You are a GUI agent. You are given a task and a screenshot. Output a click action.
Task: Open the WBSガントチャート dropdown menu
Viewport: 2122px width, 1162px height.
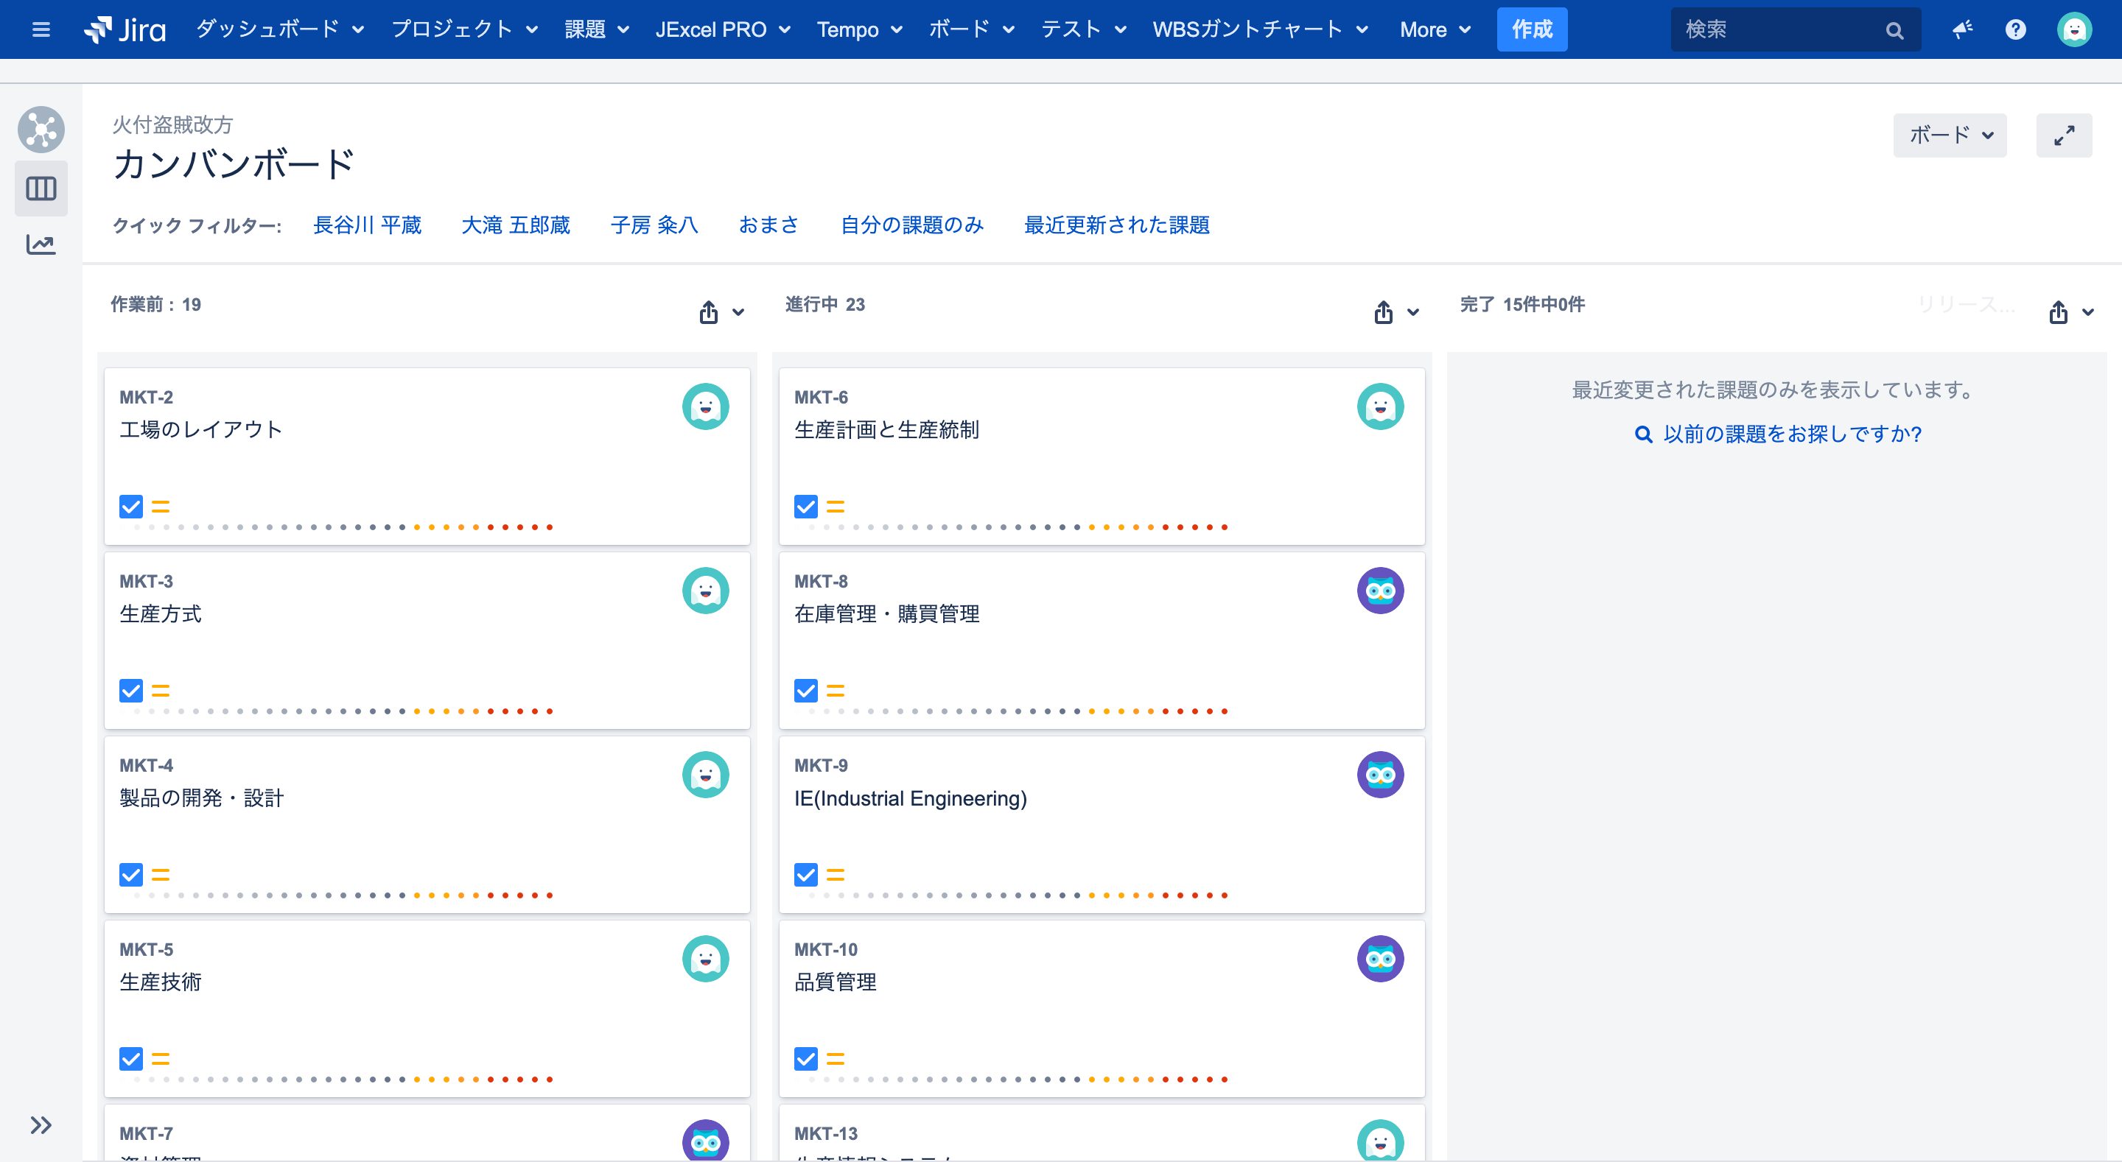[x=1261, y=29]
